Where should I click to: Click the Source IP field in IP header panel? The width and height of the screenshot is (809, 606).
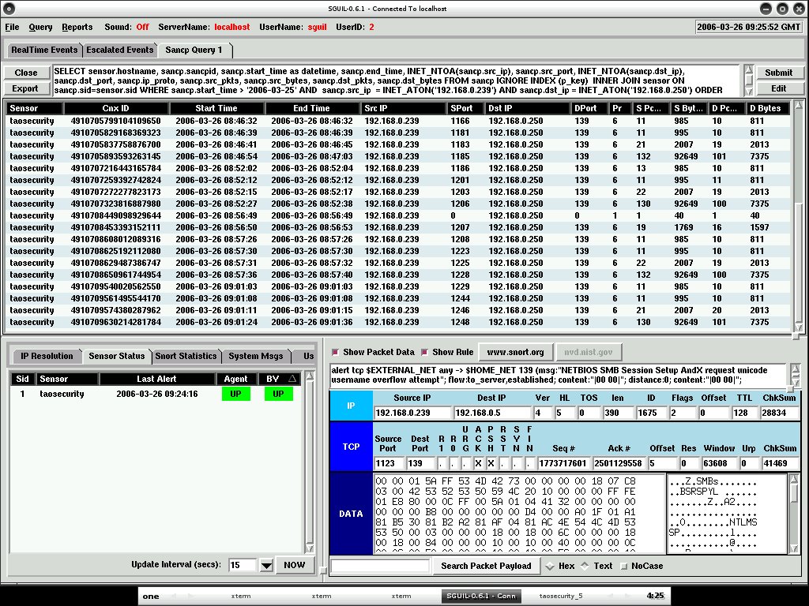click(x=412, y=413)
